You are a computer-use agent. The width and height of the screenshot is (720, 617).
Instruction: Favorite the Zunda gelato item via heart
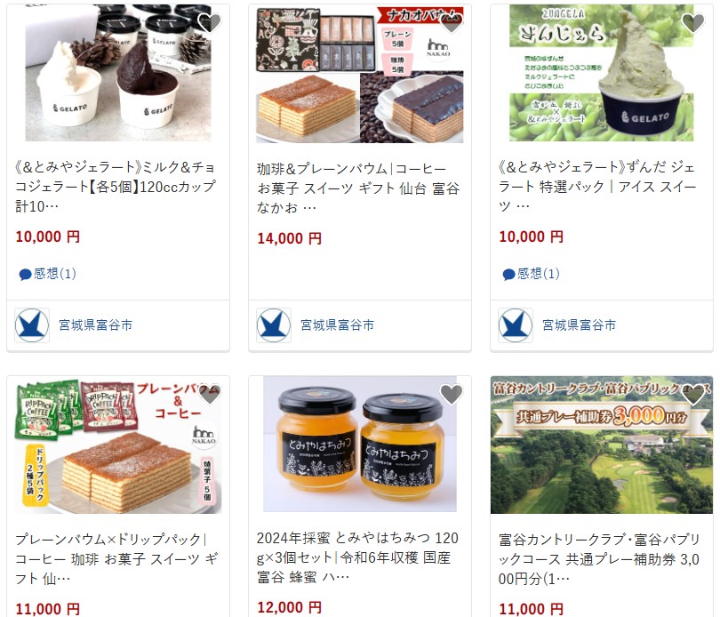coord(693,22)
